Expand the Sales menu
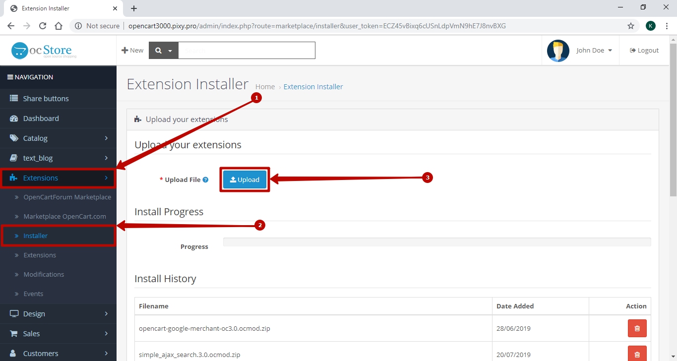This screenshot has height=361, width=677. point(58,334)
